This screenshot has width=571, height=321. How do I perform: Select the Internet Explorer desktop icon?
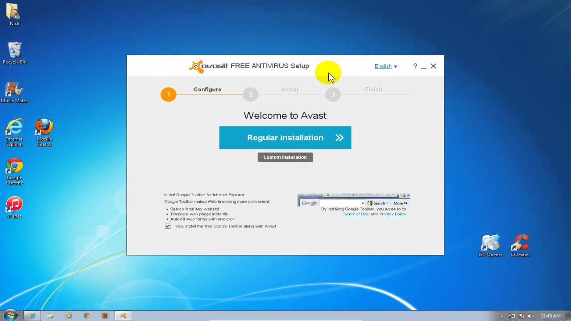click(14, 132)
